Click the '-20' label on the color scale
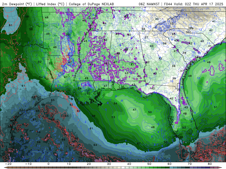 (8, 164)
